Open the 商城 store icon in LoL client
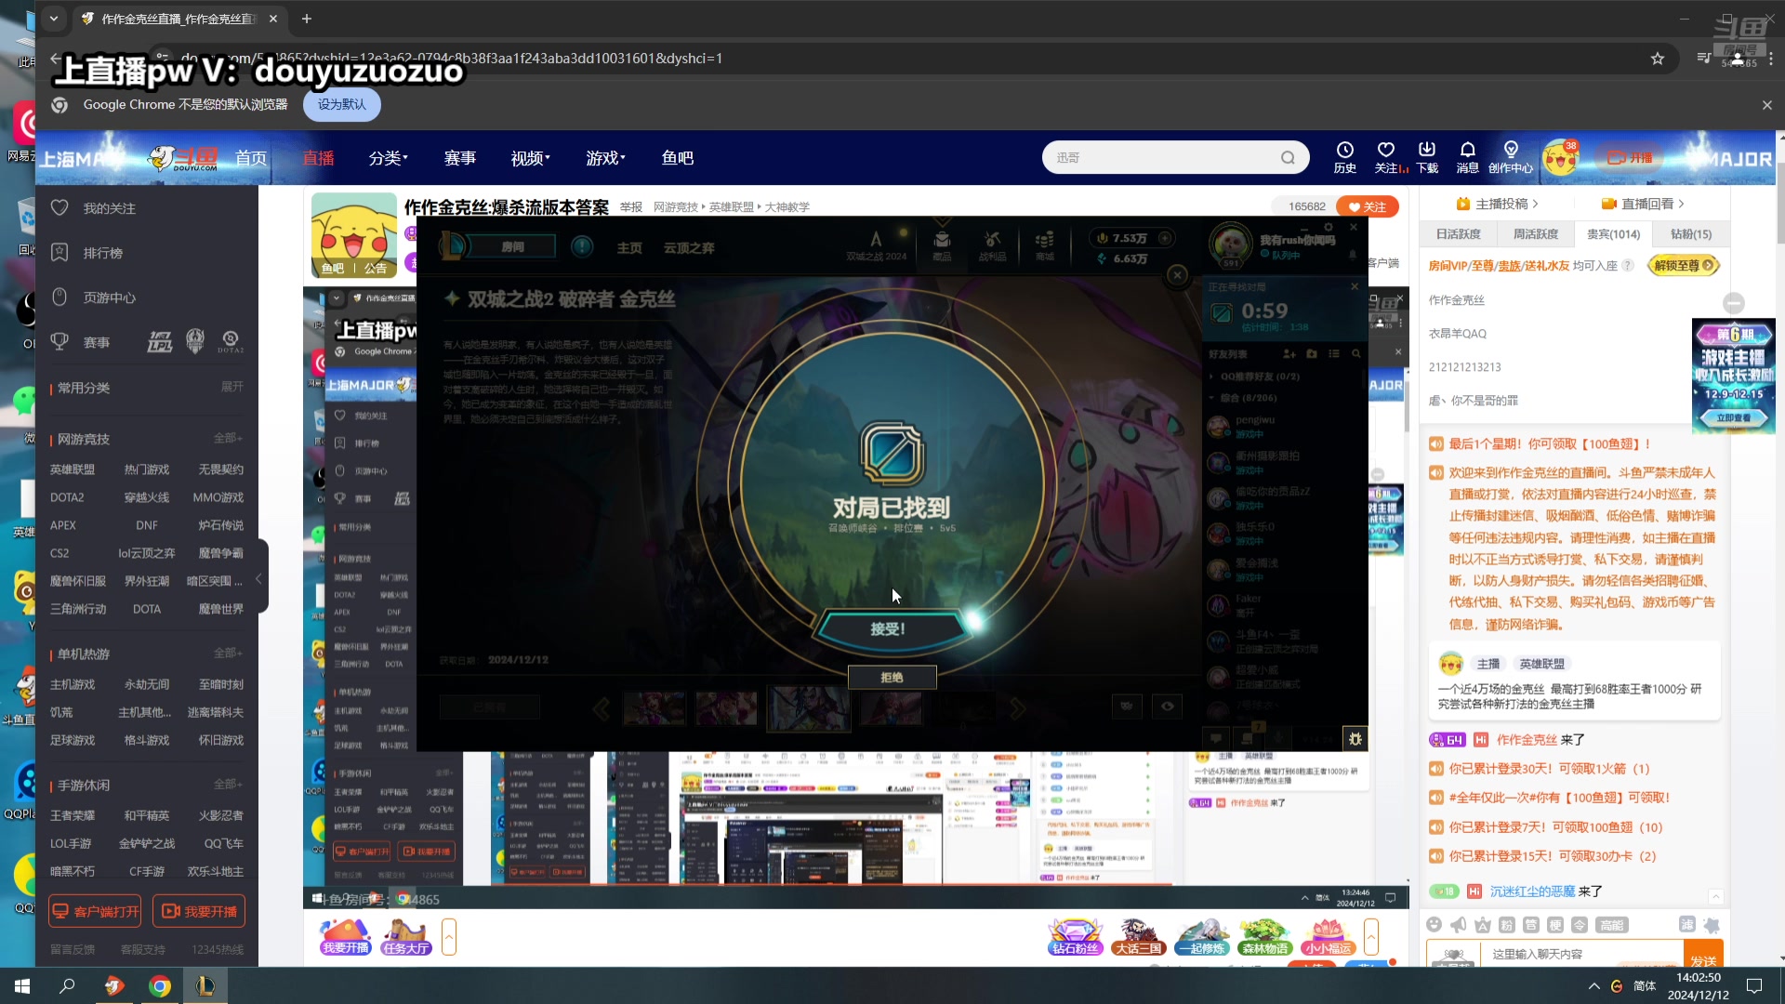Viewport: 1785px width, 1004px height. (1045, 246)
